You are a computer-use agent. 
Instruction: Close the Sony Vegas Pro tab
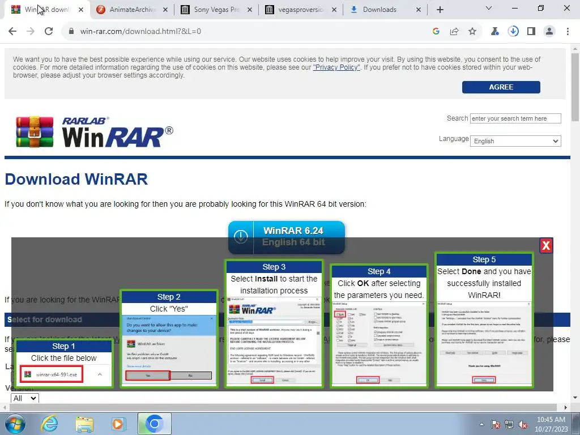tap(250, 10)
